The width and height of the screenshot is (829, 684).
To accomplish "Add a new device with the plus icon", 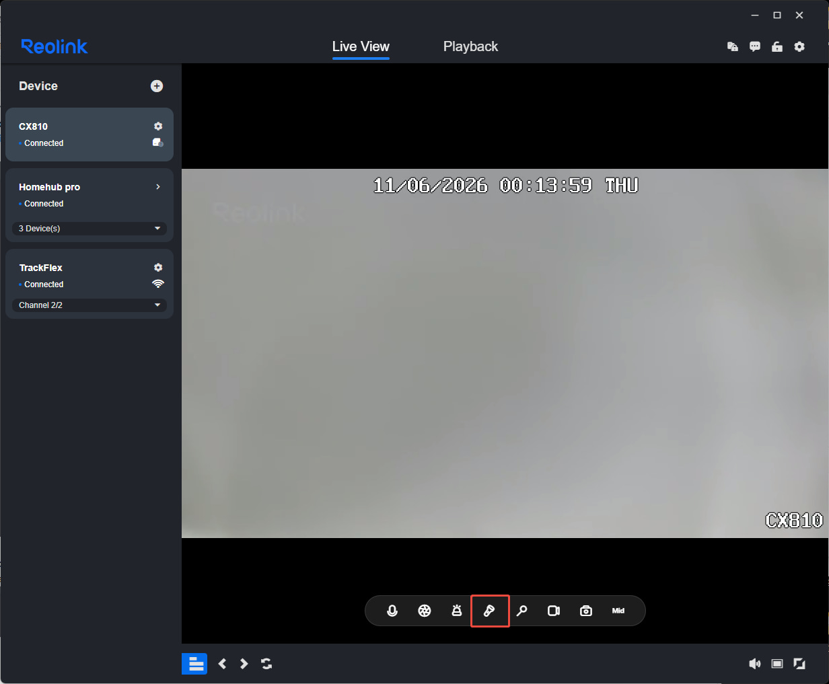I will (x=157, y=86).
